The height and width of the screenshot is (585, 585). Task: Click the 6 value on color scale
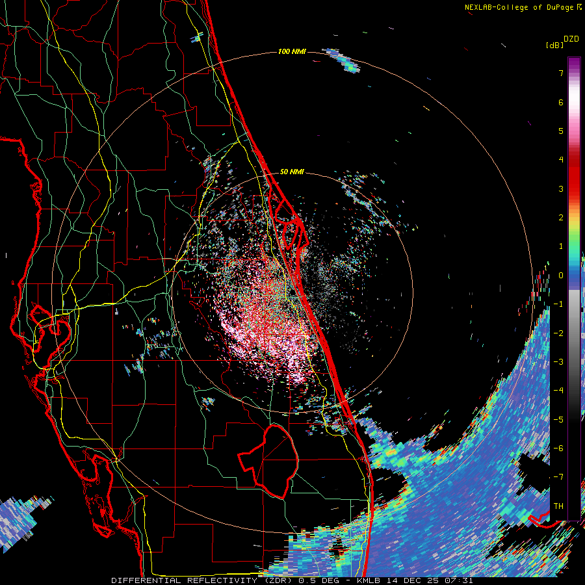click(x=561, y=102)
